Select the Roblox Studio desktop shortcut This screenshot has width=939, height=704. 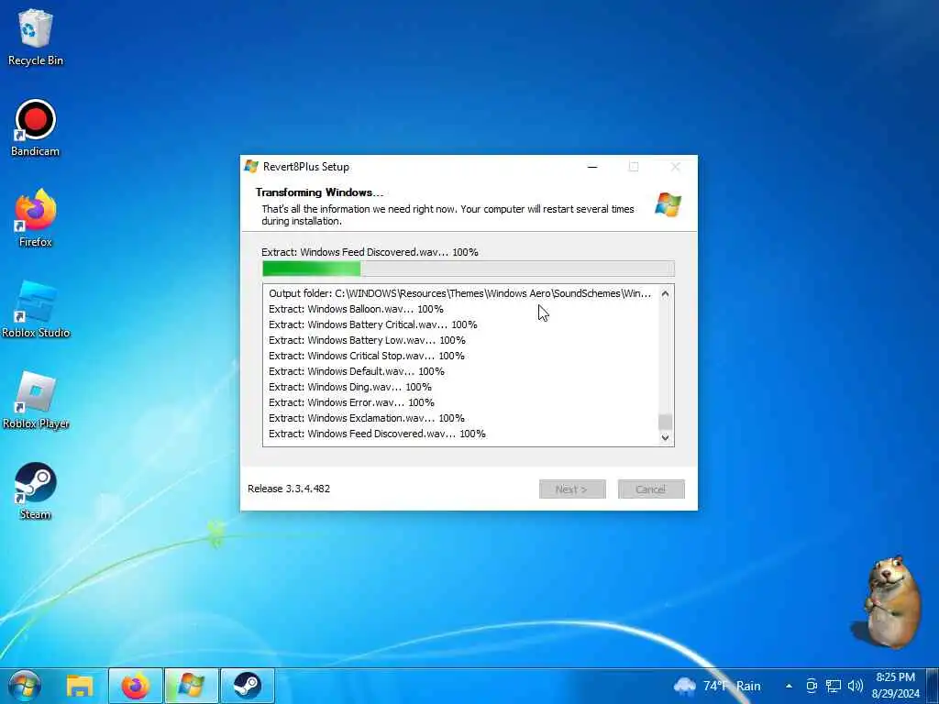[x=36, y=310]
